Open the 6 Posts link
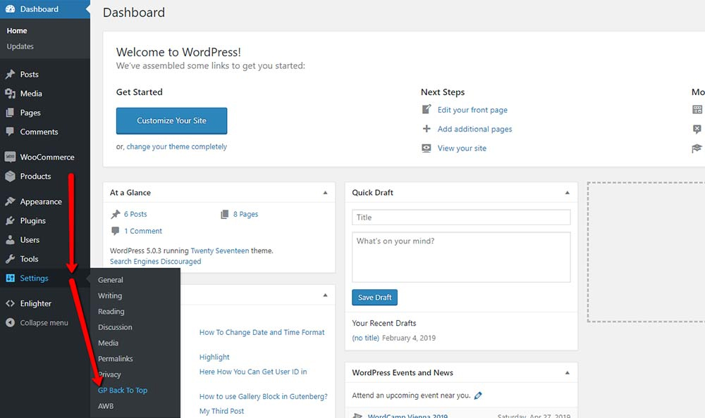Viewport: 705px width, 418px height. [135, 214]
